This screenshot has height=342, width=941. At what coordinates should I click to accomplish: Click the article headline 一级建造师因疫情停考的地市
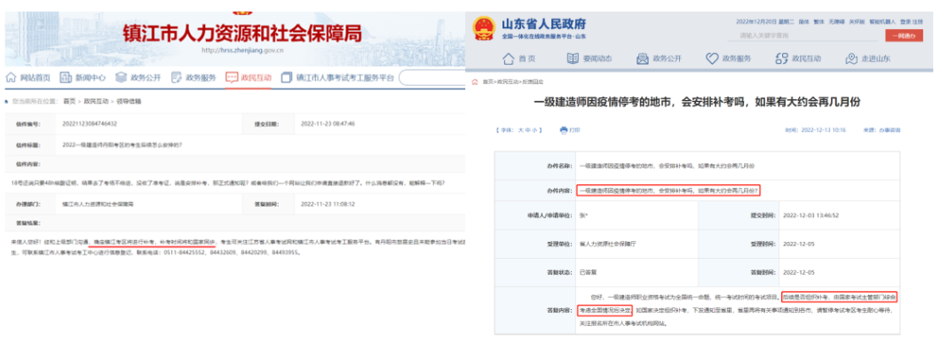(x=698, y=103)
